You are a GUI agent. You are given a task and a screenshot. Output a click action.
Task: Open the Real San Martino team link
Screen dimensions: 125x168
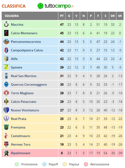(x=24, y=76)
